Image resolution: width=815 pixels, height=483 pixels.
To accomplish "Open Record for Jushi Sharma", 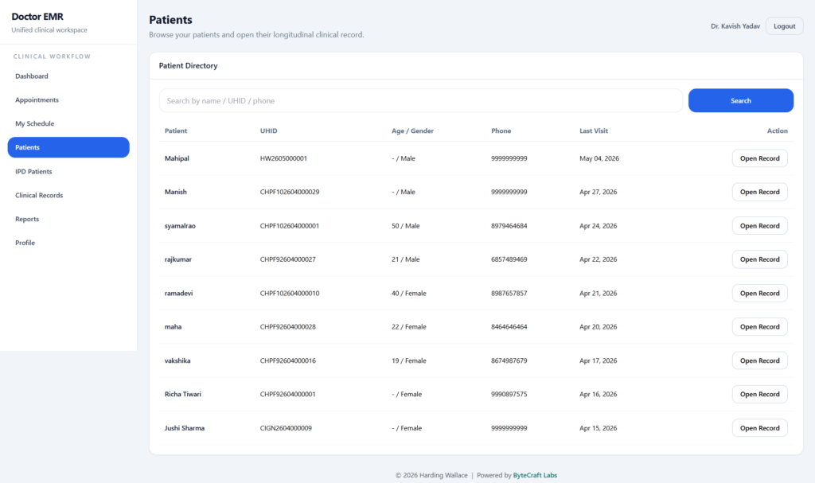I will pyautogui.click(x=759, y=428).
